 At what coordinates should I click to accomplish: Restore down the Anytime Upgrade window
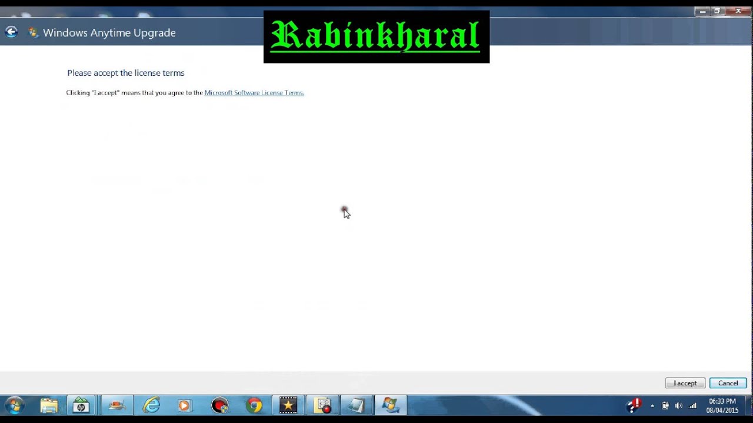717,11
